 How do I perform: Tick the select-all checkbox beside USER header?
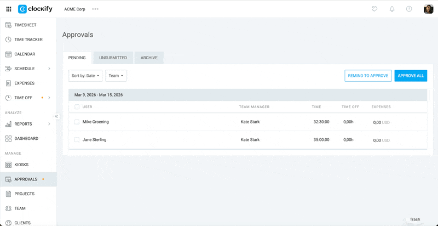[x=77, y=107]
